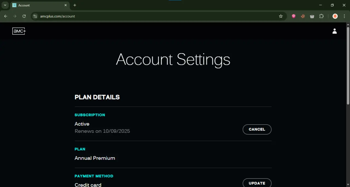Reload the amcplus.com page
The height and width of the screenshot is (187, 350).
click(24, 16)
